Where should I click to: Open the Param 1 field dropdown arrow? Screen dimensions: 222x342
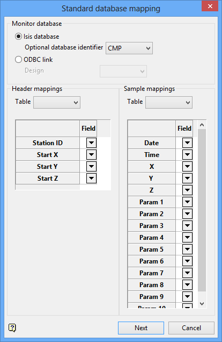(188, 202)
